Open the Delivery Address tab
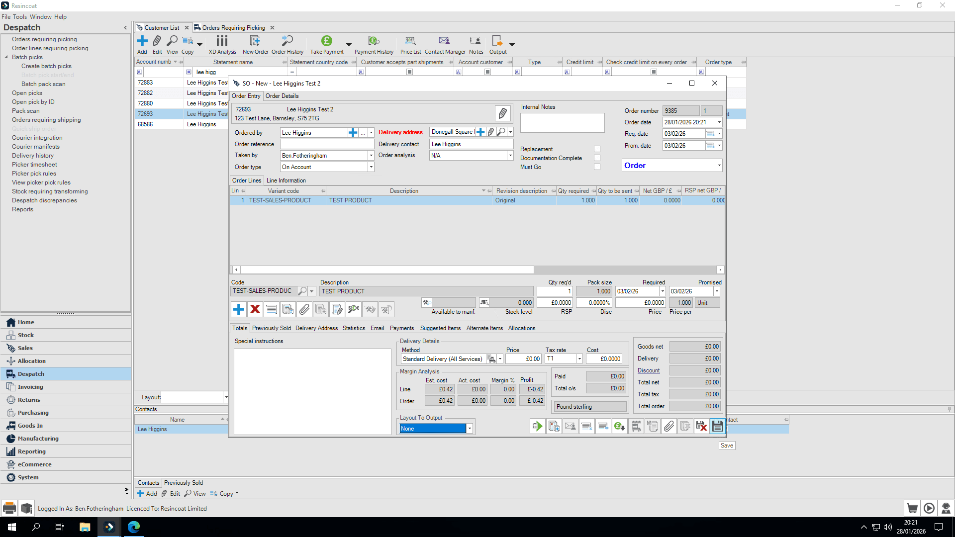955x537 pixels. pyautogui.click(x=316, y=328)
